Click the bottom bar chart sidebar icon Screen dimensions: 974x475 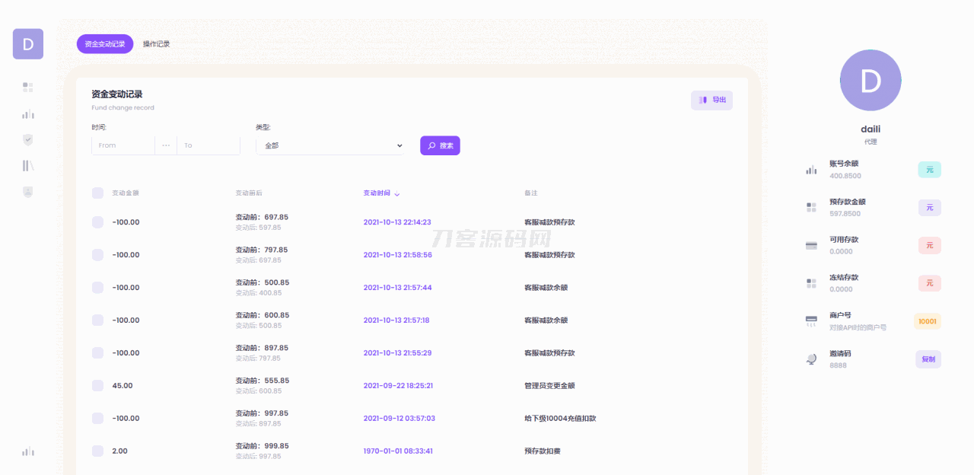pos(28,451)
